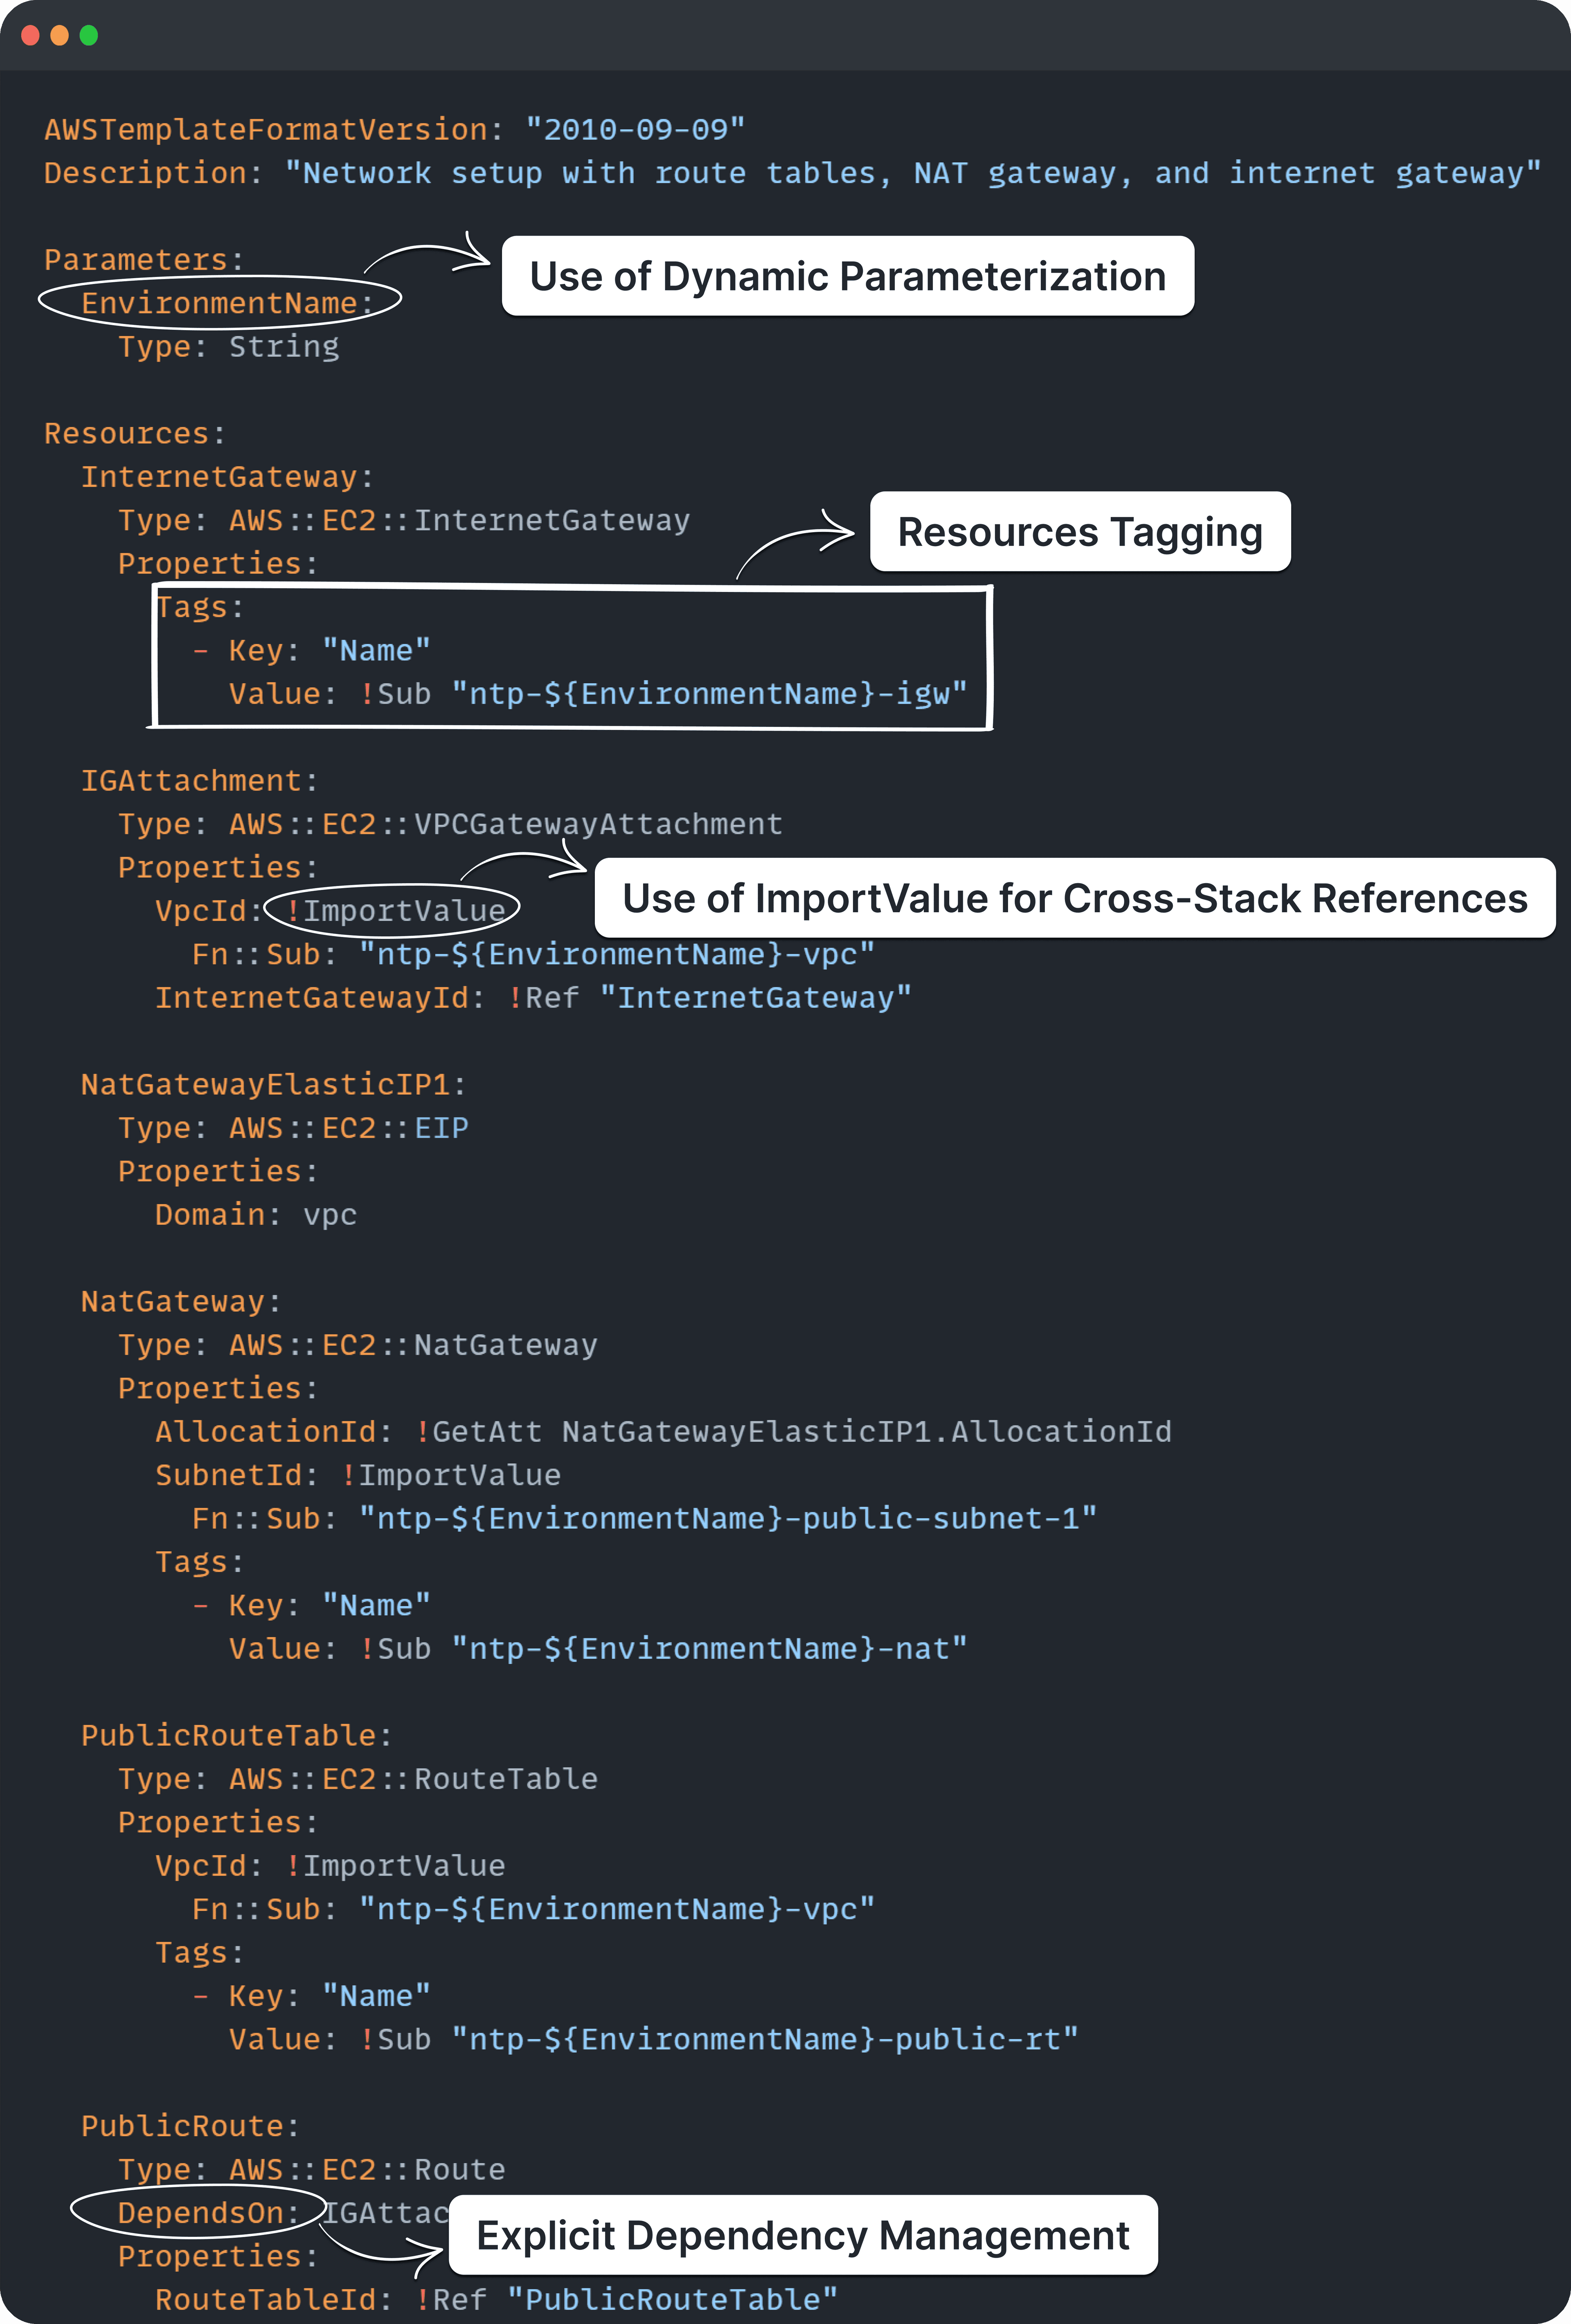Screen dimensions: 1571x2324
Task: Select the "PublicRouteTable:" resource key line
Action: pyautogui.click(x=236, y=1736)
